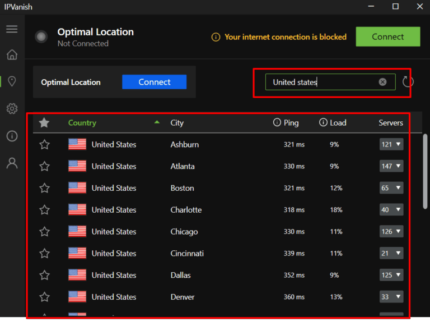Sort list by Country column header
The height and width of the screenshot is (321, 430).
click(82, 123)
